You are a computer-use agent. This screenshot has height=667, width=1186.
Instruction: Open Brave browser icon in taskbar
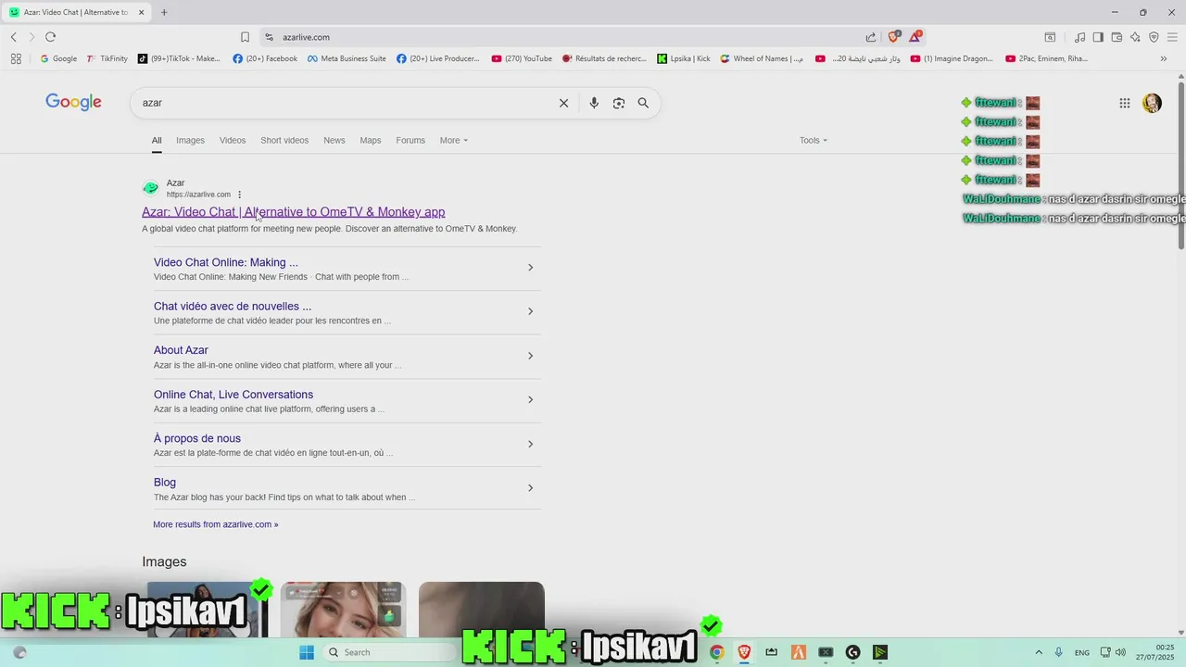(x=744, y=652)
